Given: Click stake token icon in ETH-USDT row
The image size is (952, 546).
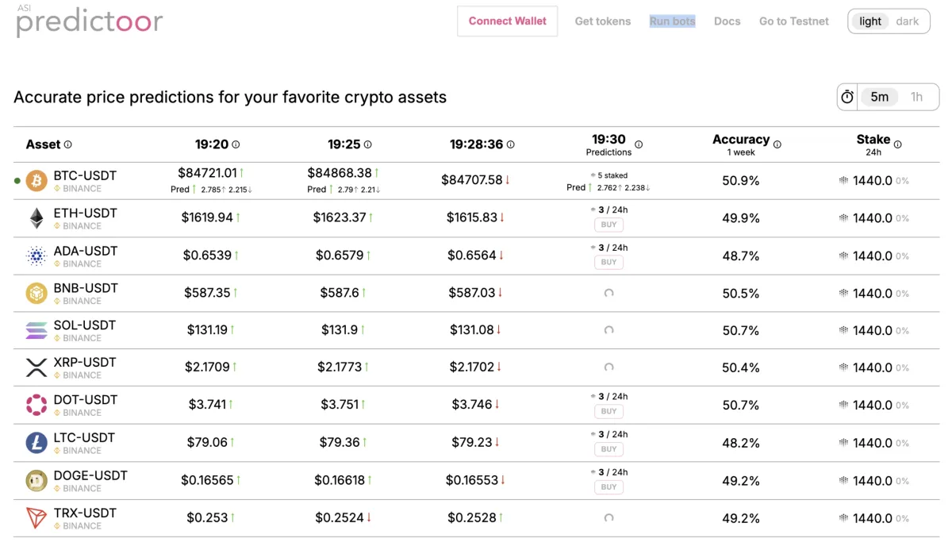Looking at the screenshot, I should point(843,218).
